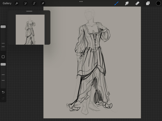Tap the square Modify button in sidebar
This screenshot has height=121, width=162.
click(3, 57)
